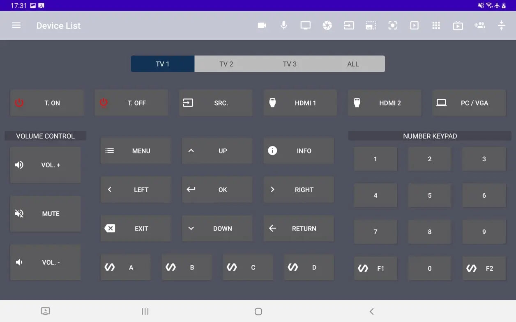Mute the TV volume

[45, 214]
